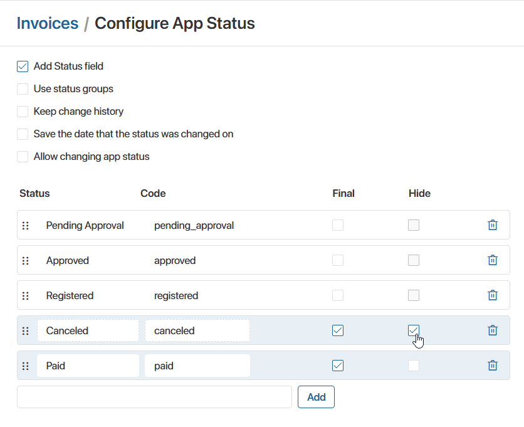This screenshot has height=427, width=524.
Task: Grab the Paid row drag handle
Action: (x=26, y=366)
